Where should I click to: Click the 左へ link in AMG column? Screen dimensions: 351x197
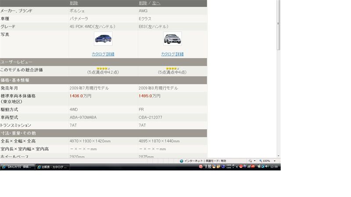(x=156, y=3)
